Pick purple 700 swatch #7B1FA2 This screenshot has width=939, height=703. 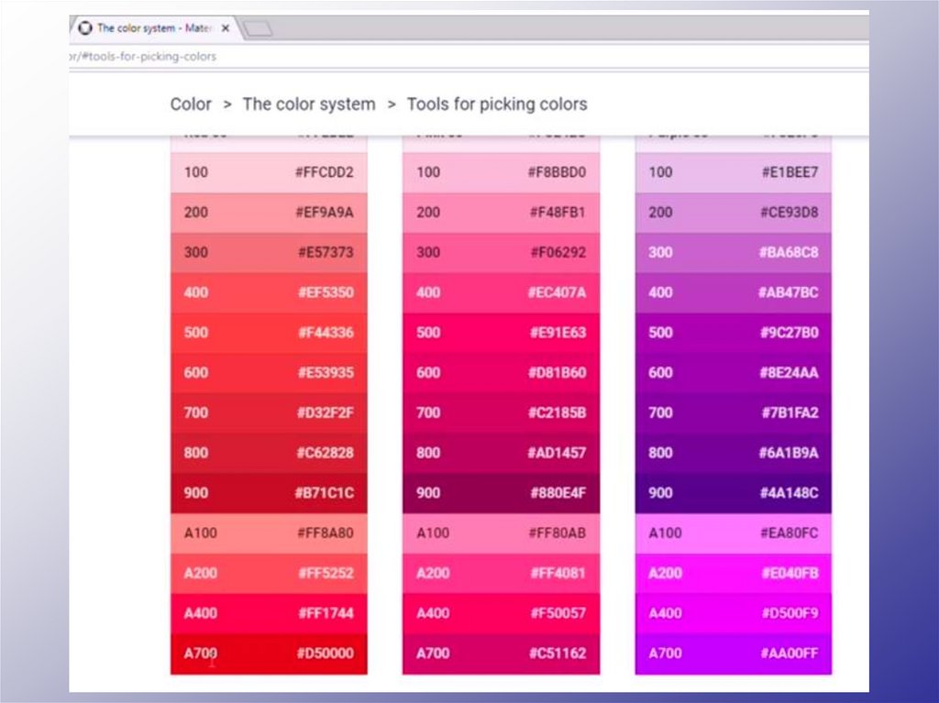(x=734, y=413)
